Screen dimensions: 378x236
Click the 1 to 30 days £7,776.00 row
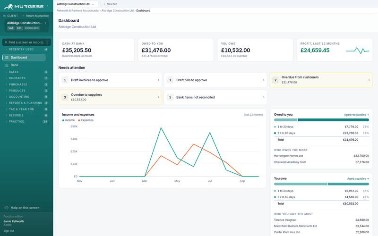click(x=321, y=127)
